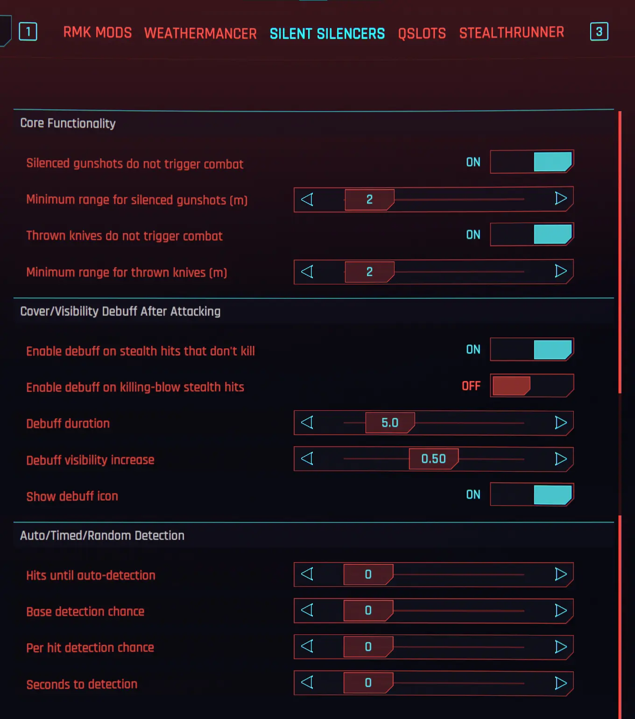Click right arrow for Debuff duration
The image size is (635, 719).
pos(560,423)
